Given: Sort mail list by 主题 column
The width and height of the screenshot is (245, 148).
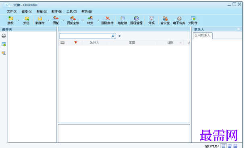Looking at the screenshot, I should coord(132,43).
